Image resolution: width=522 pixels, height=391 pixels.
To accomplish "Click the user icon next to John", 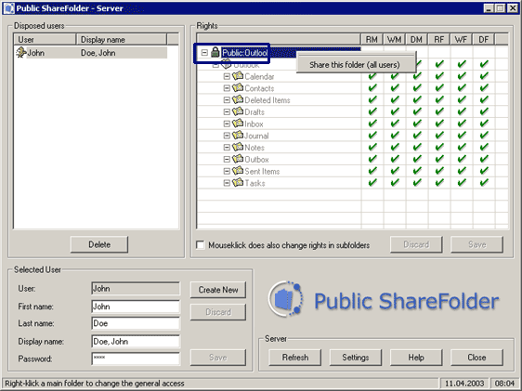I will 21,52.
